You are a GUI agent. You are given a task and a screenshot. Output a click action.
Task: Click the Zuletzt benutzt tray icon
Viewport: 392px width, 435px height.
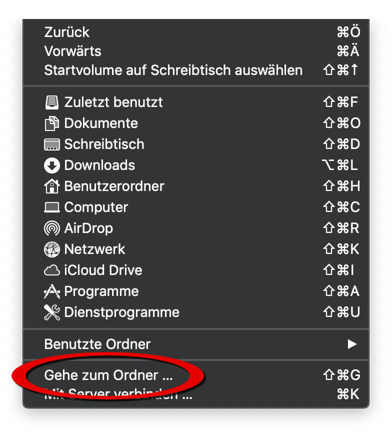coord(52,102)
